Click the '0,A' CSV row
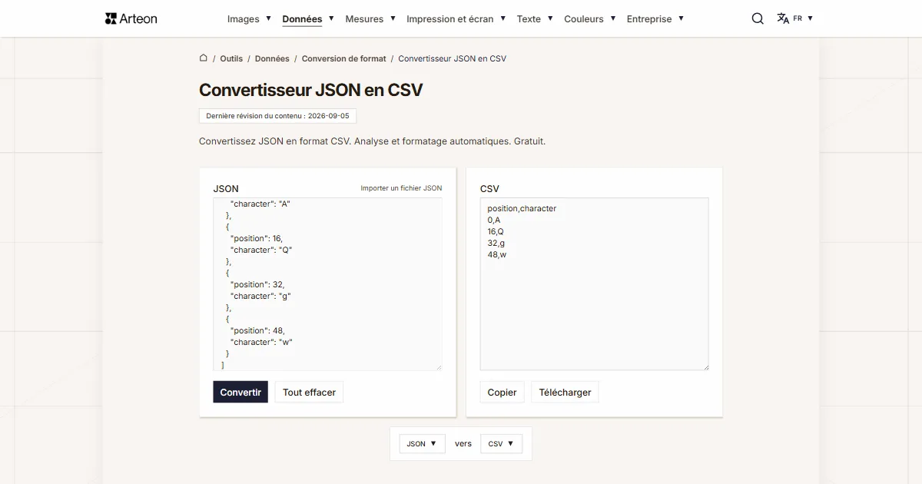 494,220
